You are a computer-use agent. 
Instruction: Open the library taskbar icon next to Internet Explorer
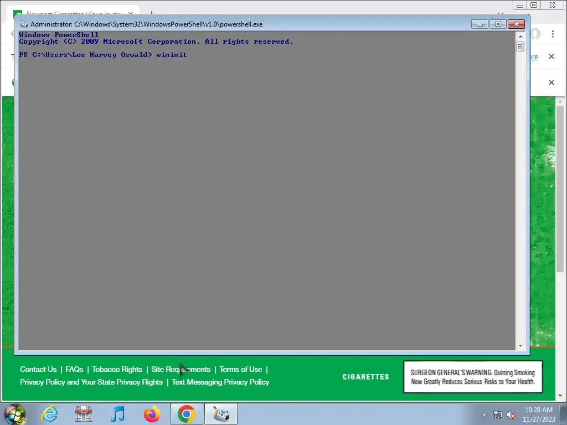(84, 414)
